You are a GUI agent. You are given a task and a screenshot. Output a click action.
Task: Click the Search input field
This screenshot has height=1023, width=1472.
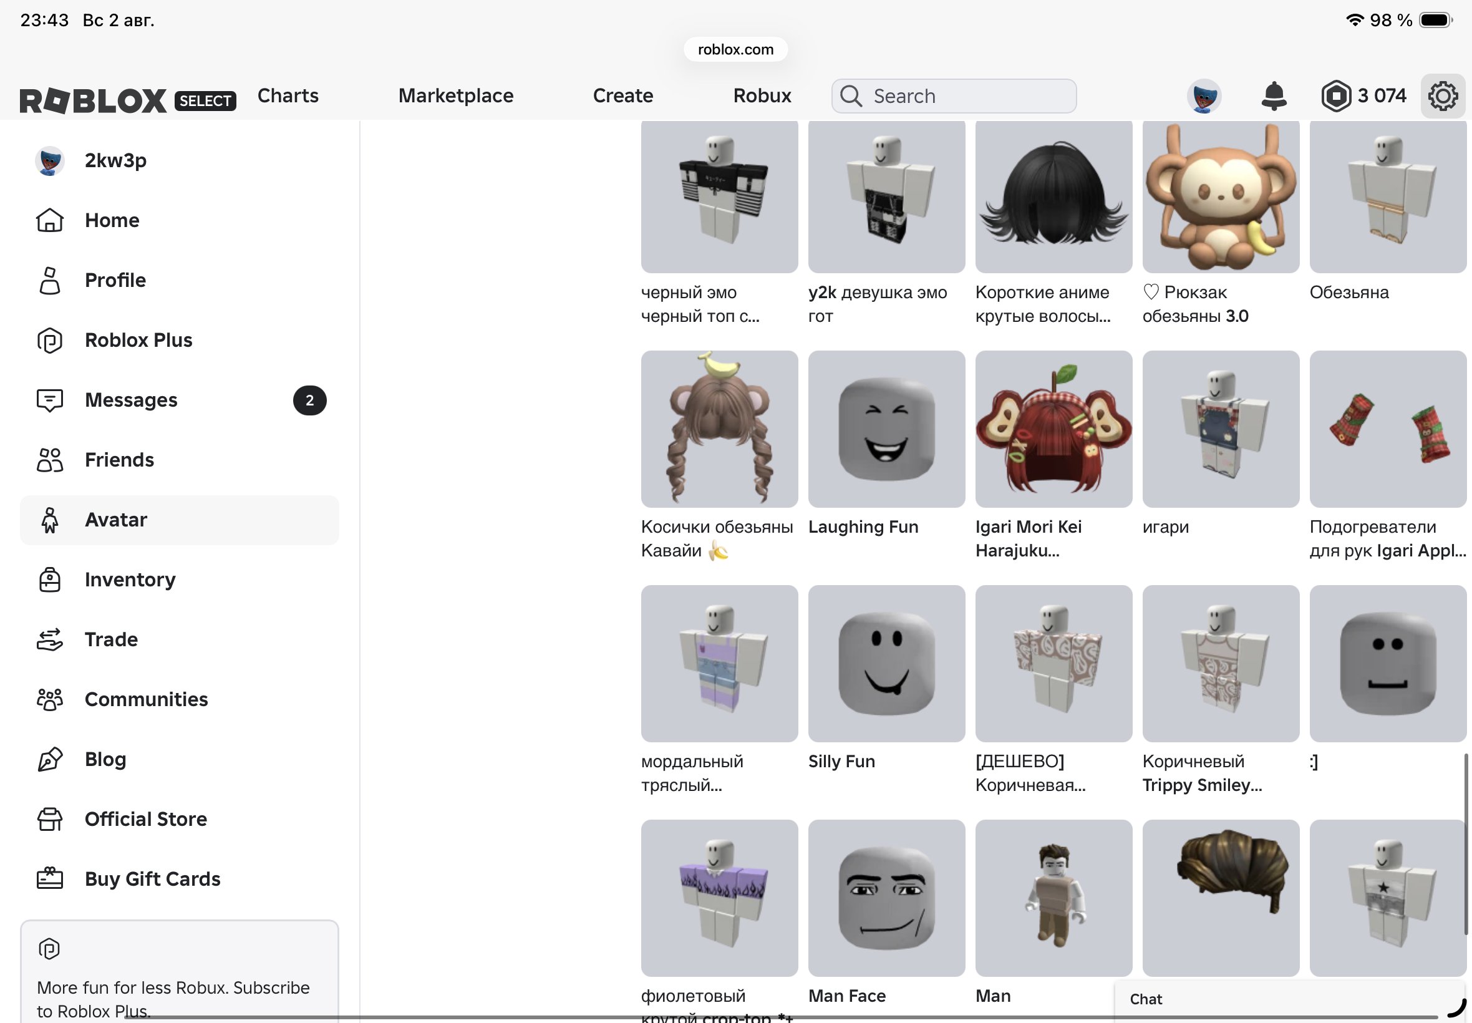[x=954, y=96]
